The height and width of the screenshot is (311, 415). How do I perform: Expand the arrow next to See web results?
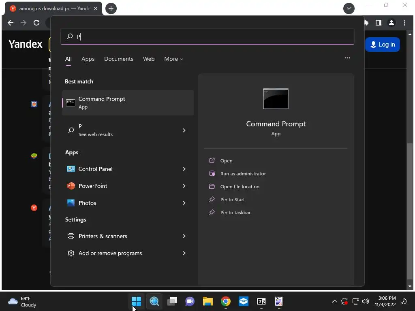coord(184,130)
